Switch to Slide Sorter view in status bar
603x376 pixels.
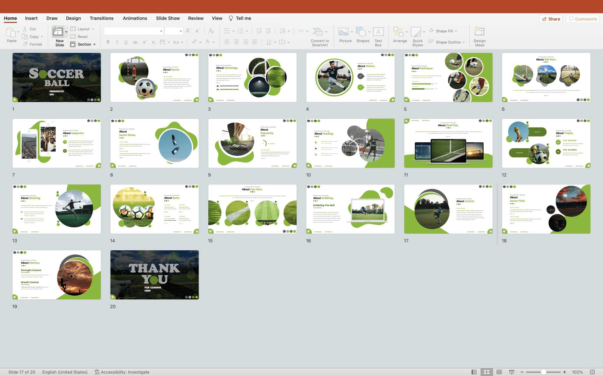[486, 372]
